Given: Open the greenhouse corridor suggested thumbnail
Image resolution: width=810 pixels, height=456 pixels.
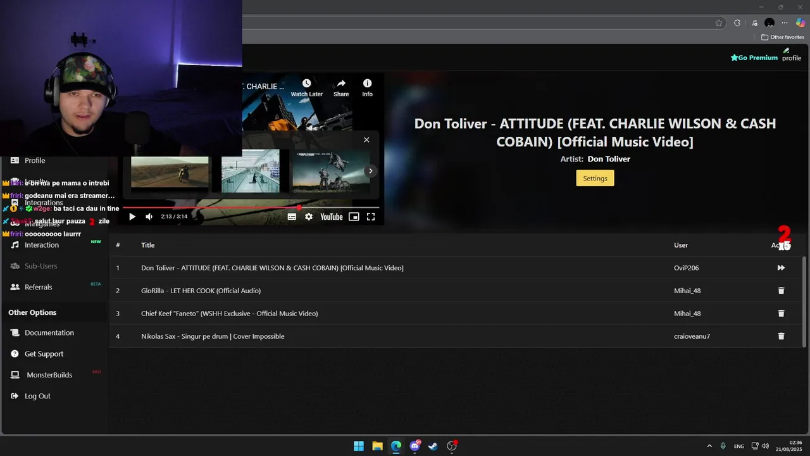Looking at the screenshot, I should pyautogui.click(x=251, y=171).
